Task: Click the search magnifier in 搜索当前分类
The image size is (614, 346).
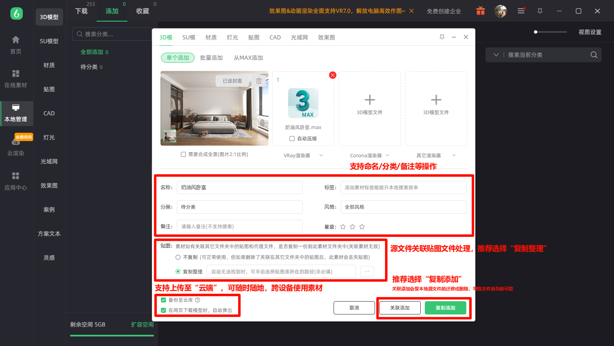Action: coord(594,55)
